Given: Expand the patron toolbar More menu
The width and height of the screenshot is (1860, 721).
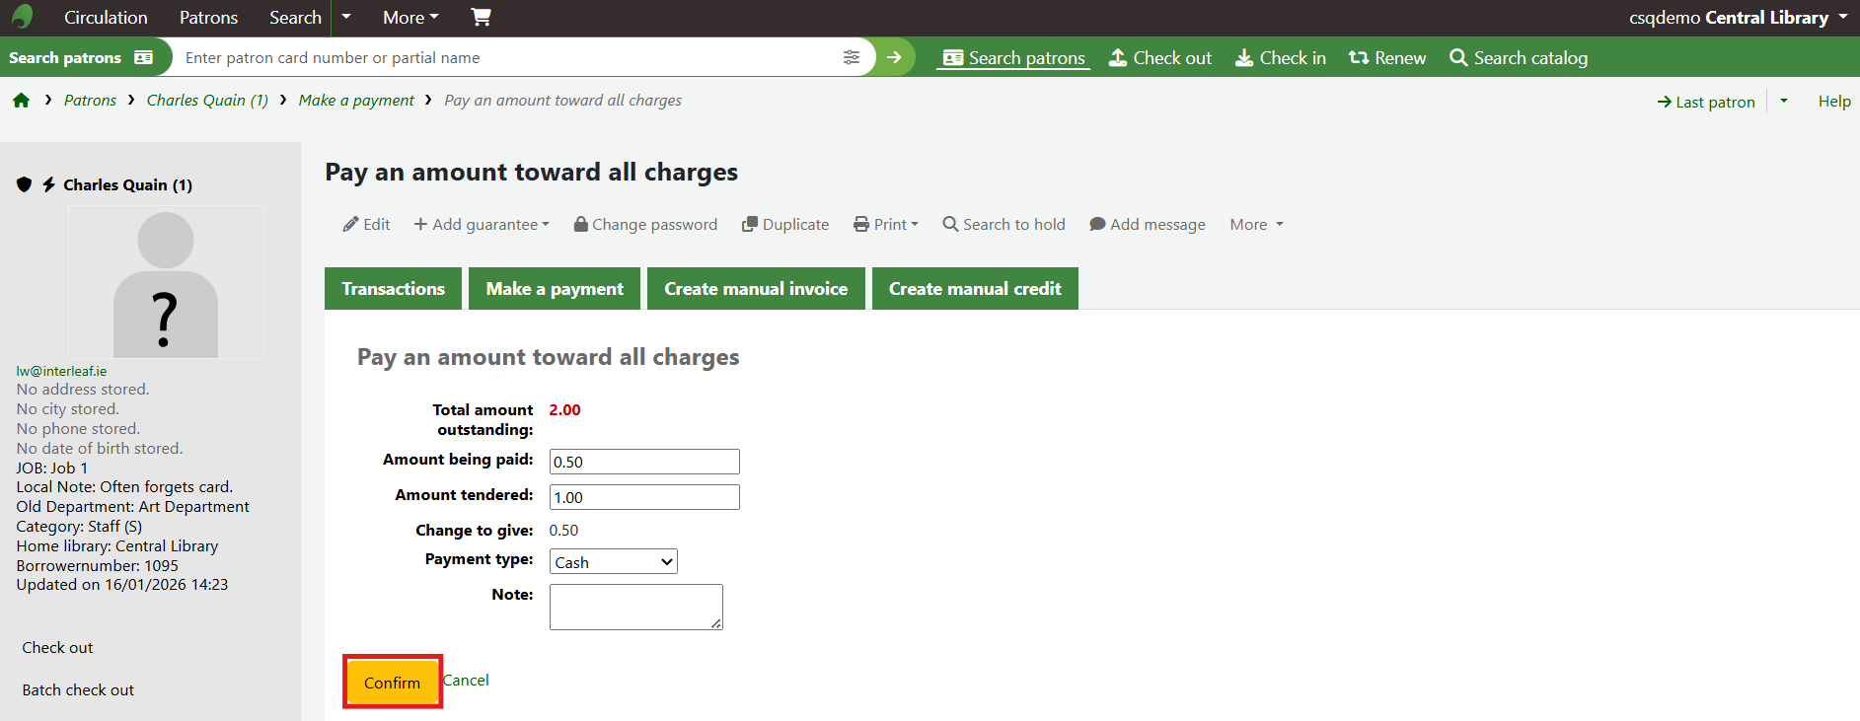Looking at the screenshot, I should click(x=1256, y=225).
